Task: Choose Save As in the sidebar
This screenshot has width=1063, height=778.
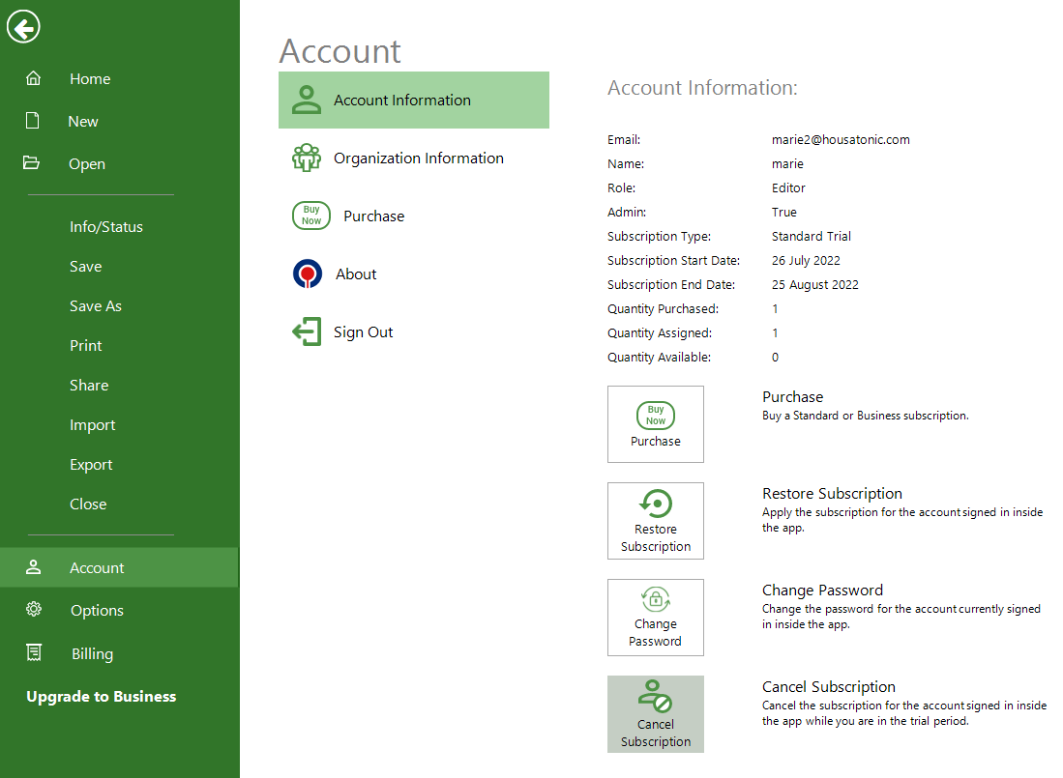Action: tap(96, 306)
